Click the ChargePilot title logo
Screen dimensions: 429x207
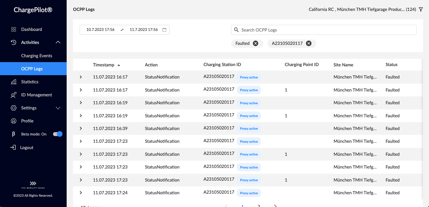coord(33,10)
